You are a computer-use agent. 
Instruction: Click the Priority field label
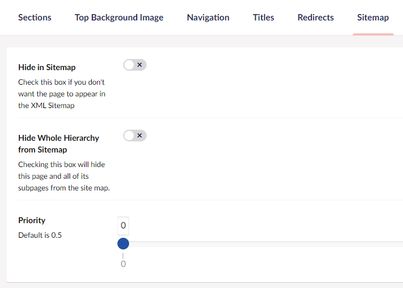click(x=32, y=220)
